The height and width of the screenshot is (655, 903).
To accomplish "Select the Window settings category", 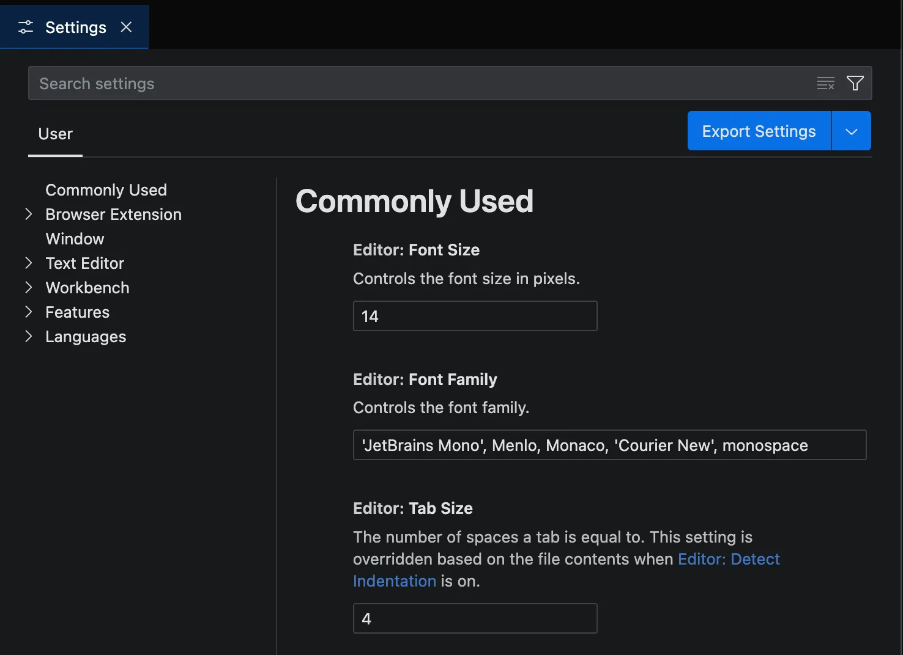I will point(75,239).
